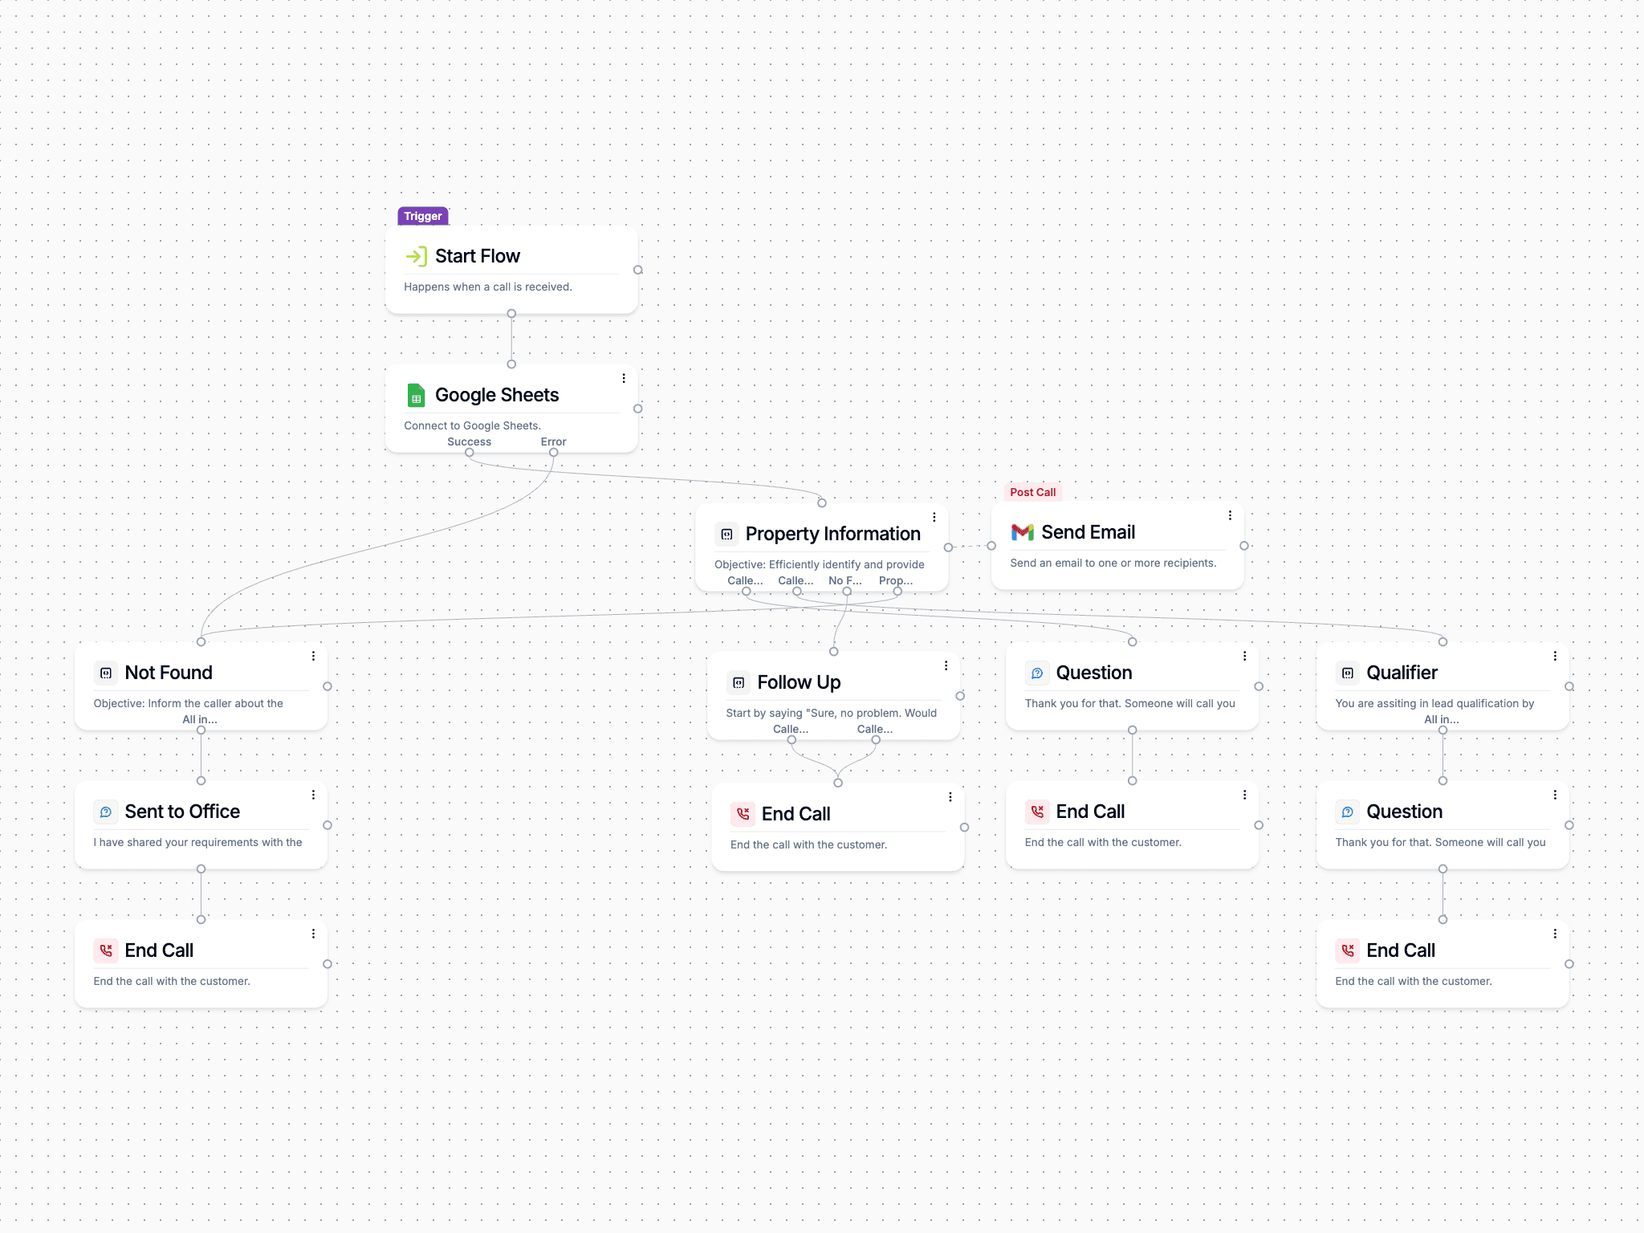Click the red phone icon on End Call below Follow Up

[x=743, y=813]
